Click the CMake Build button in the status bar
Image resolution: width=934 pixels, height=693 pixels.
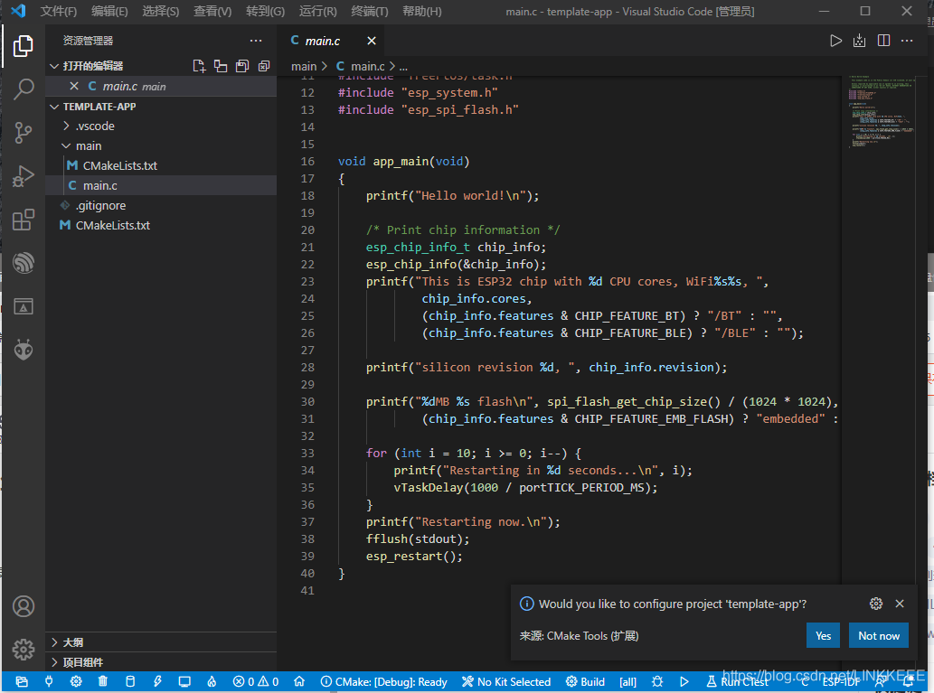585,681
